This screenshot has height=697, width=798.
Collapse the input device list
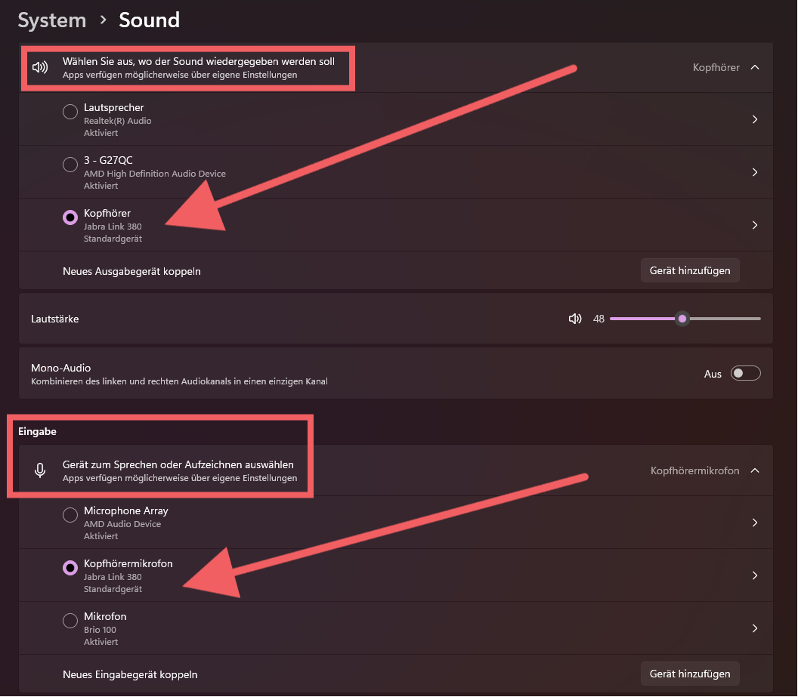click(754, 470)
